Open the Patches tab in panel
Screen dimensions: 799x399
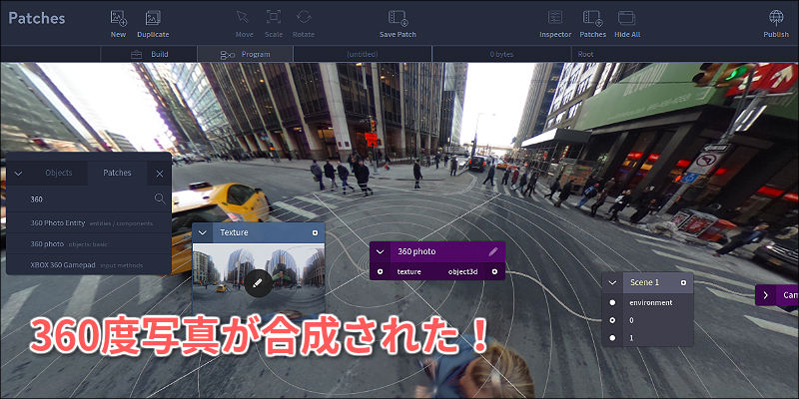tap(117, 173)
